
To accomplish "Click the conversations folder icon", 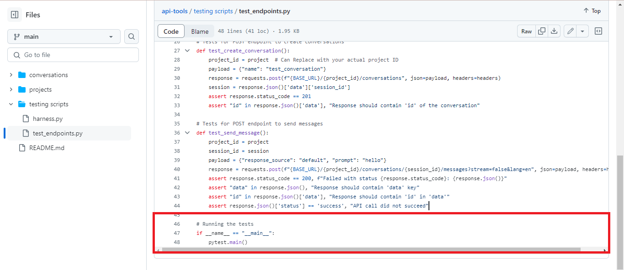I will point(21,75).
